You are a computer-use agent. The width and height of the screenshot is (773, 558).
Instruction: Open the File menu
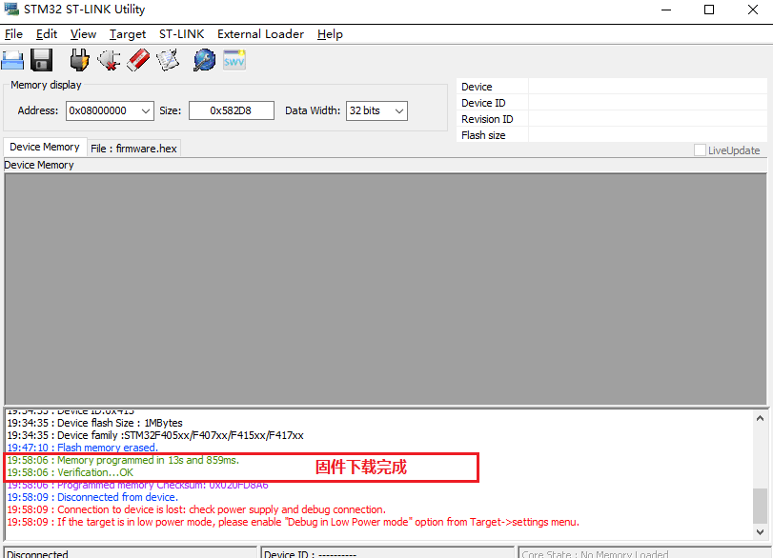(x=13, y=34)
